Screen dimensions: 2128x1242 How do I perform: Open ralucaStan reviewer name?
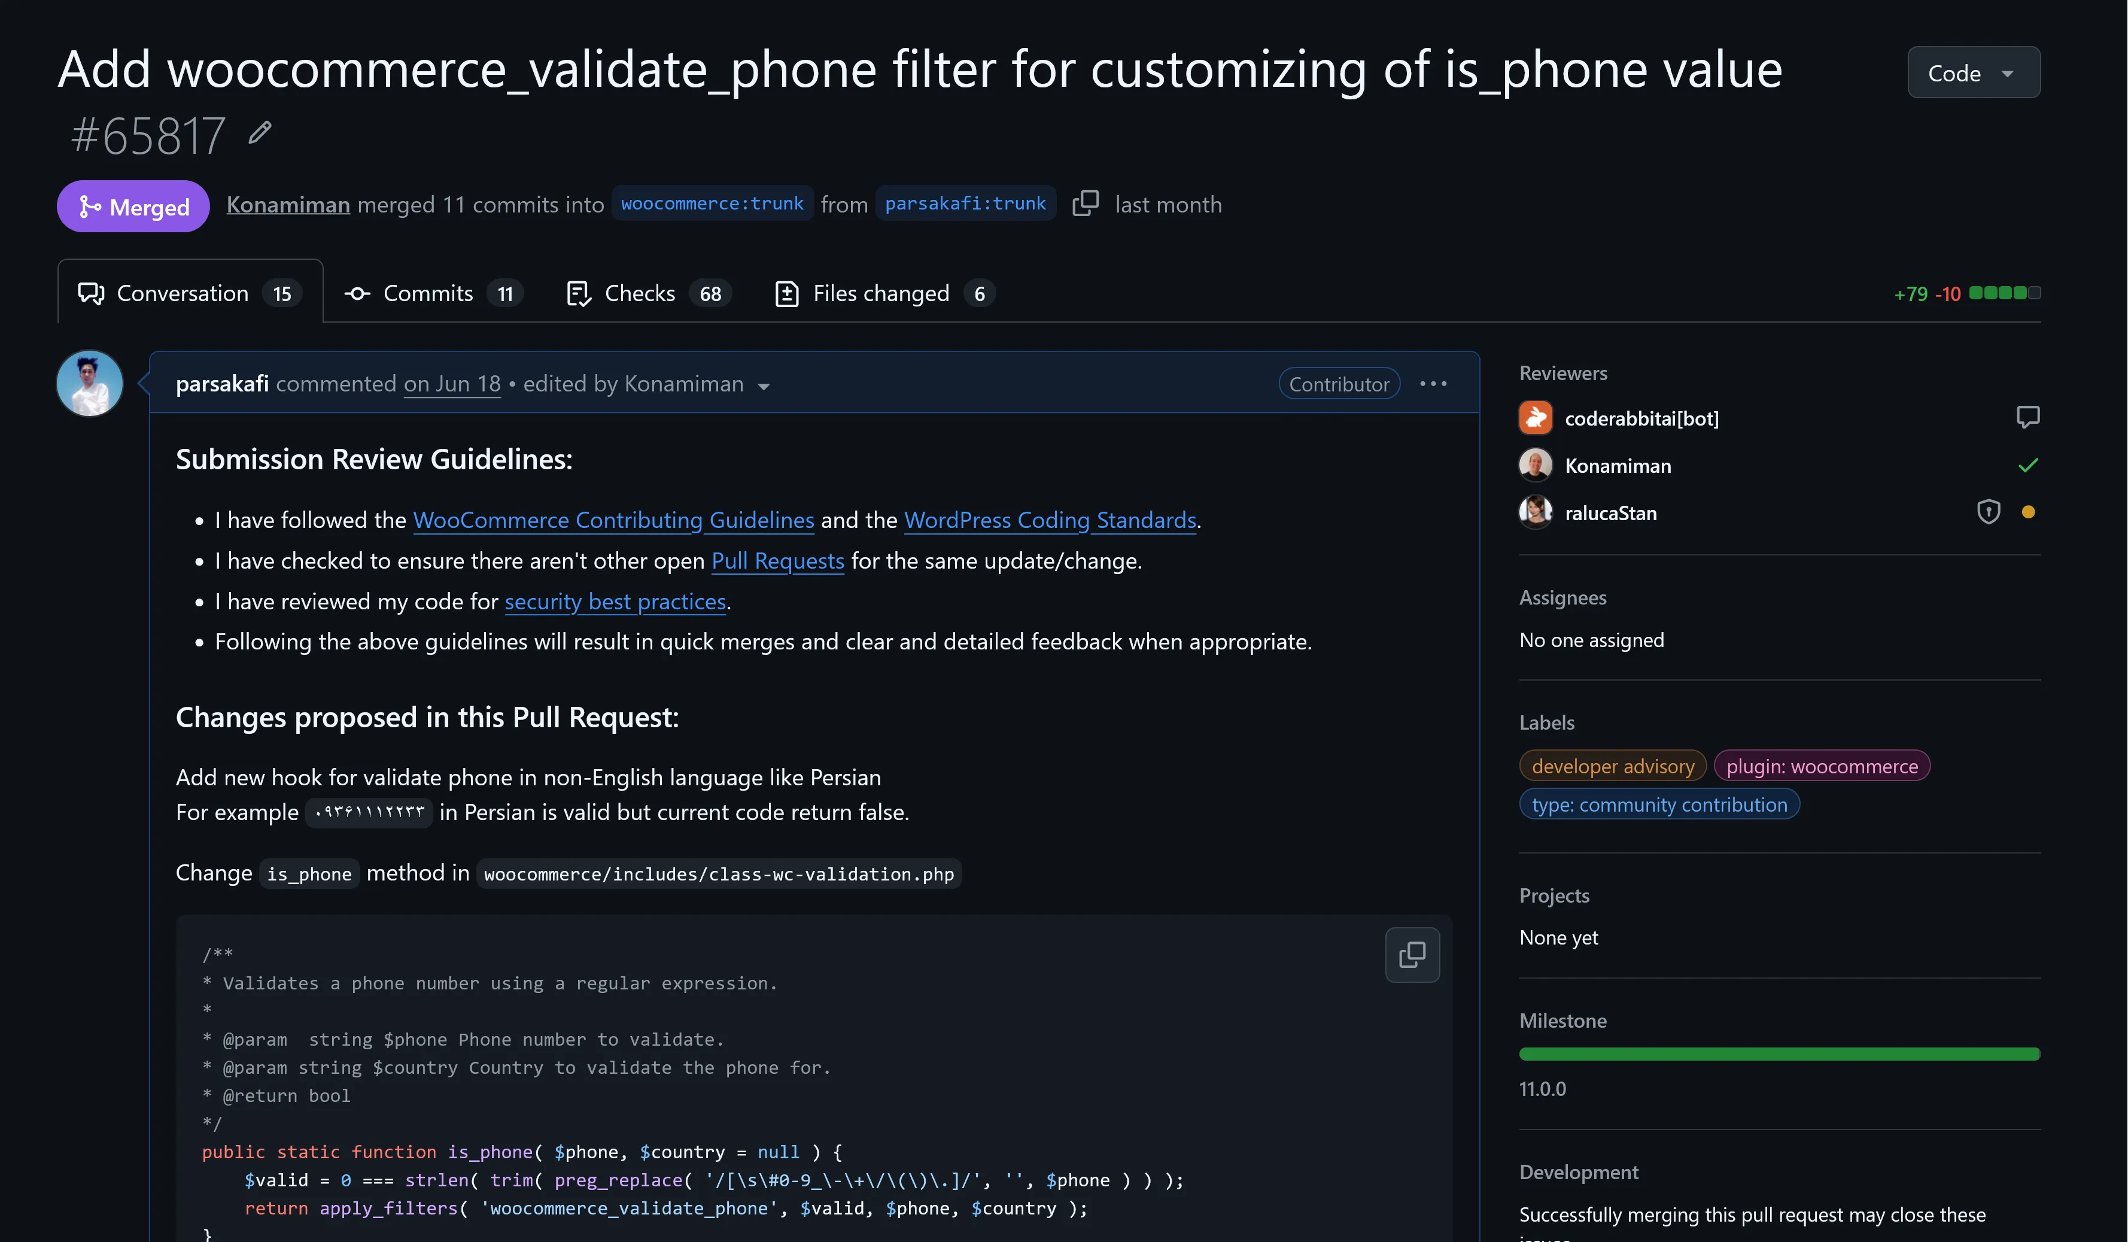point(1610,513)
